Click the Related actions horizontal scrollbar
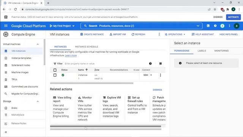Image resolution: width=243 pixels, height=137 pixels. (x=106, y=126)
